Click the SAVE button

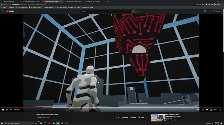[x=141, y=118]
